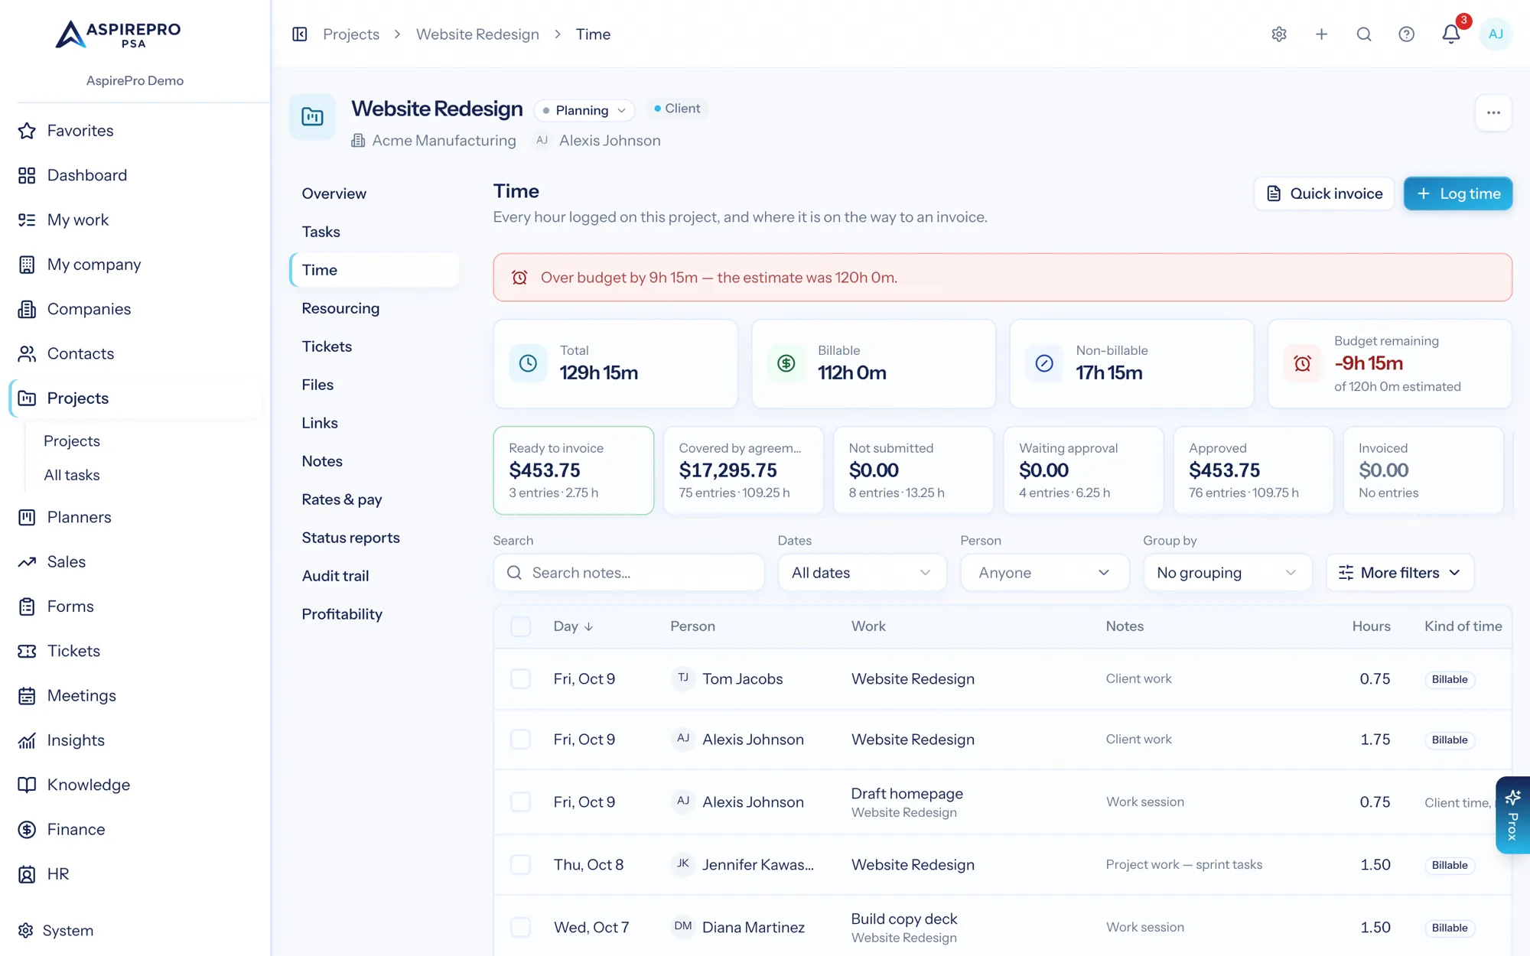Click the Log time button
The height and width of the screenshot is (956, 1530).
[1457, 193]
